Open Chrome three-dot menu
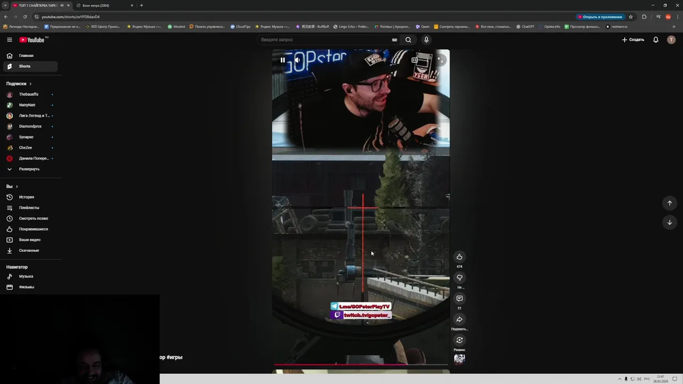Viewport: 683px width, 384px height. point(677,17)
